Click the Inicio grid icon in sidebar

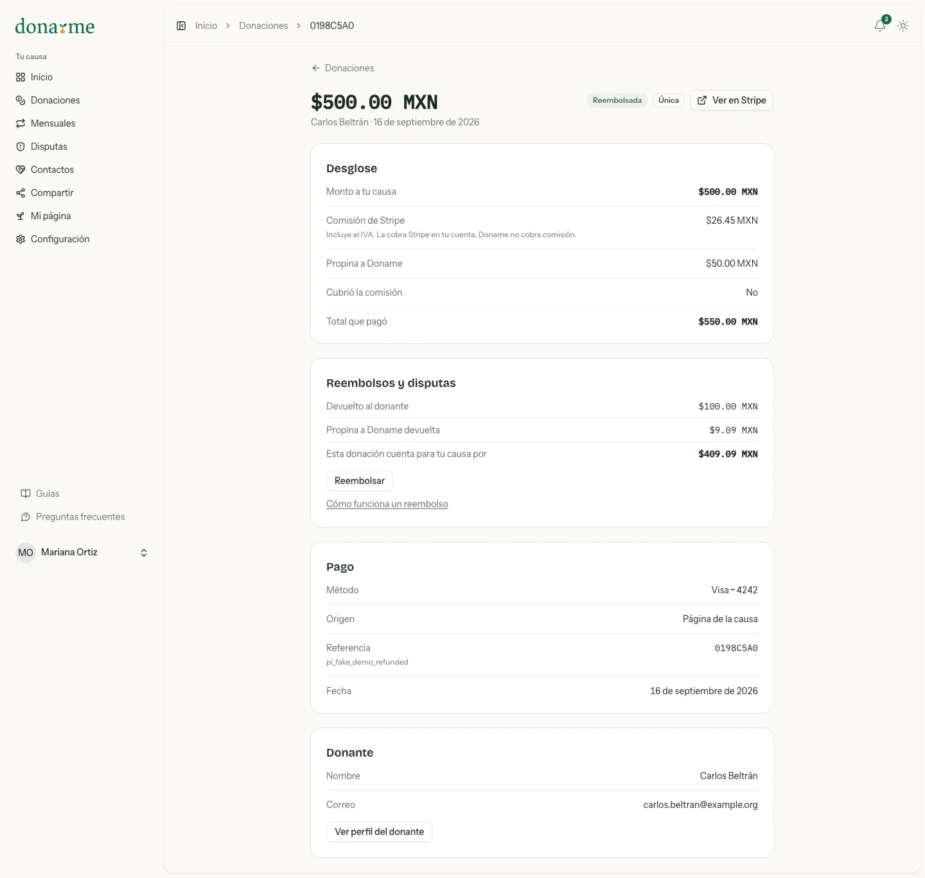21,77
